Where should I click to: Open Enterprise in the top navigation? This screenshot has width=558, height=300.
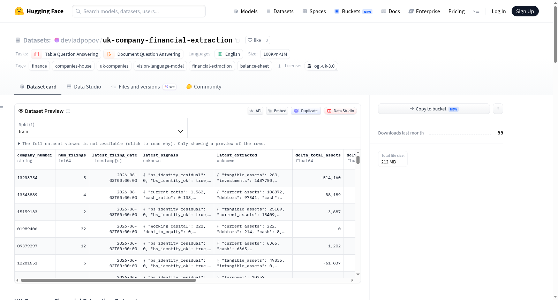click(x=424, y=11)
